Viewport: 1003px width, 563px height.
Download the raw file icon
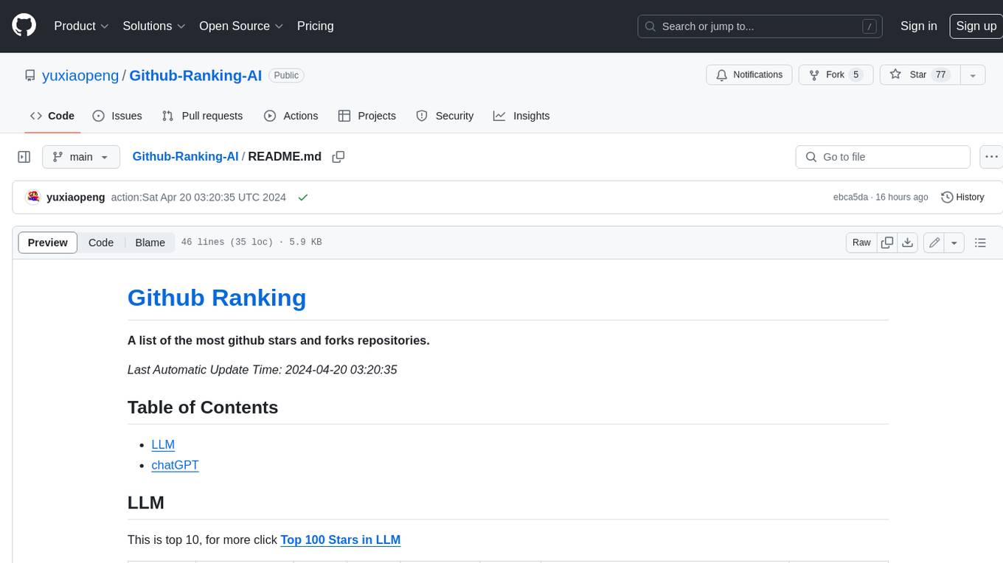point(908,242)
